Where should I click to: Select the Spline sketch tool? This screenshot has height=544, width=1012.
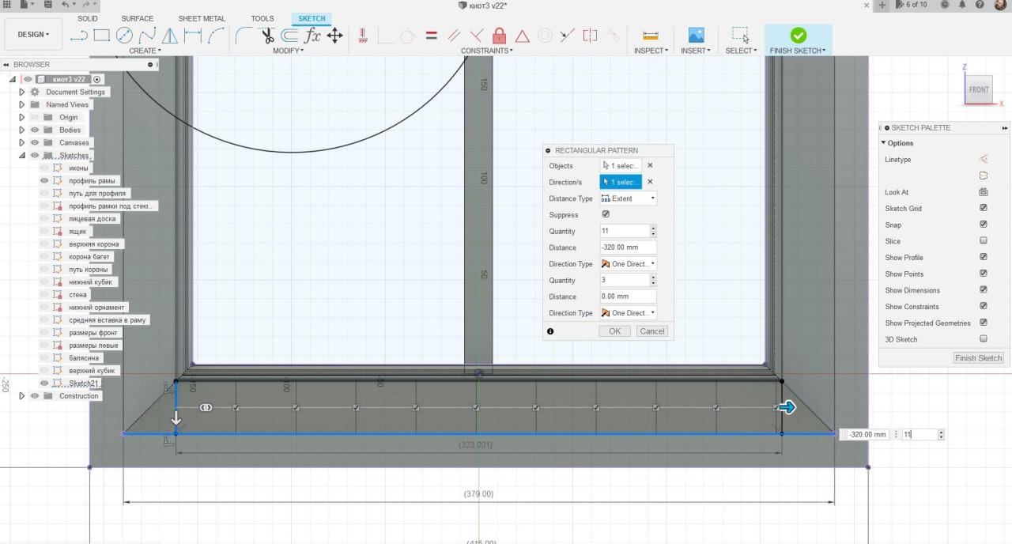click(147, 35)
